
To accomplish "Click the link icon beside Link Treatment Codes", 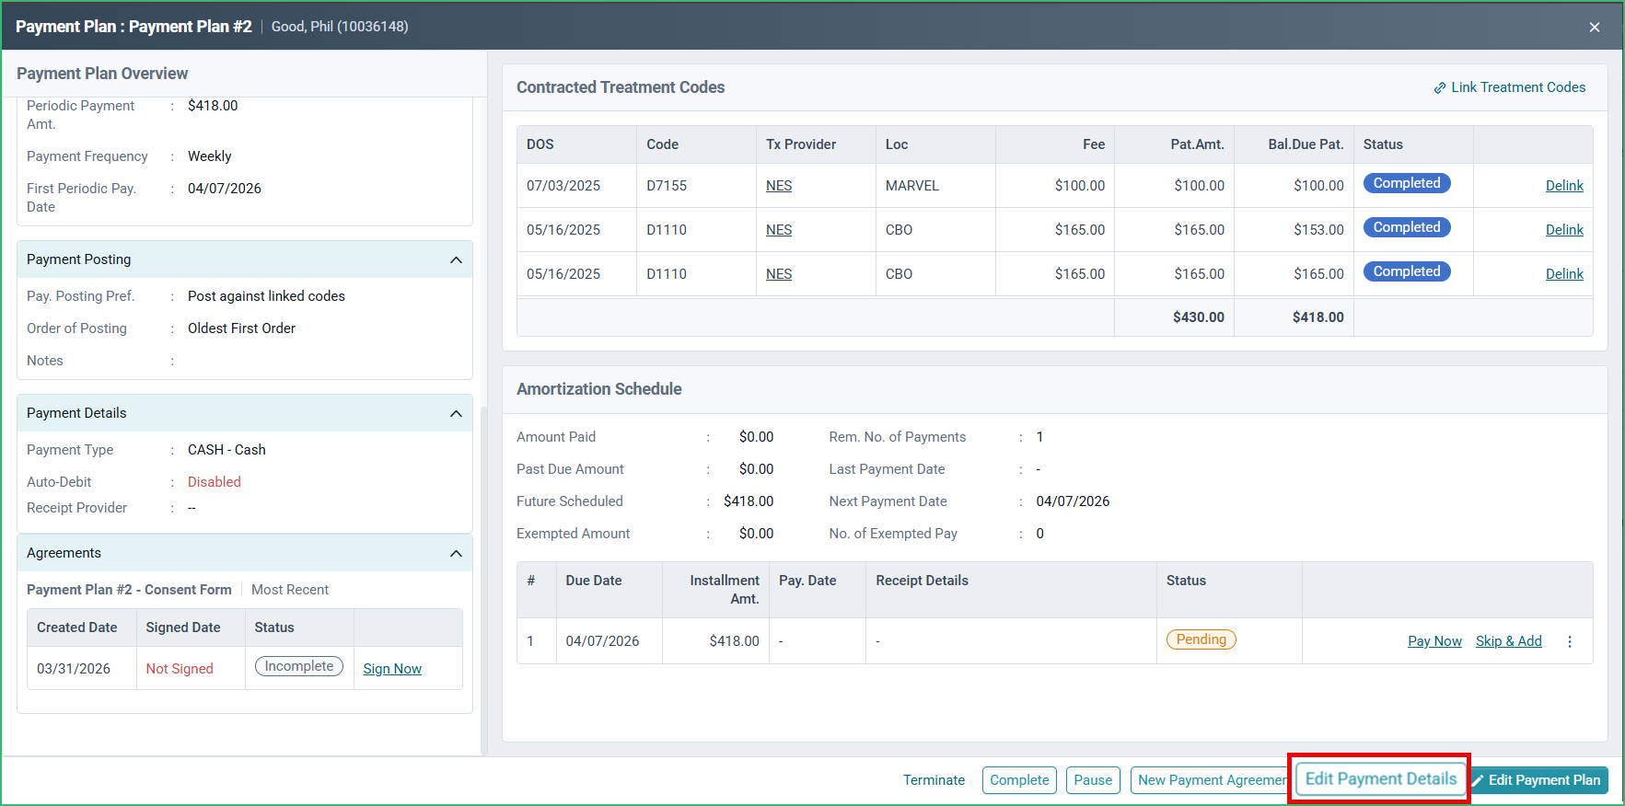I will (1440, 88).
